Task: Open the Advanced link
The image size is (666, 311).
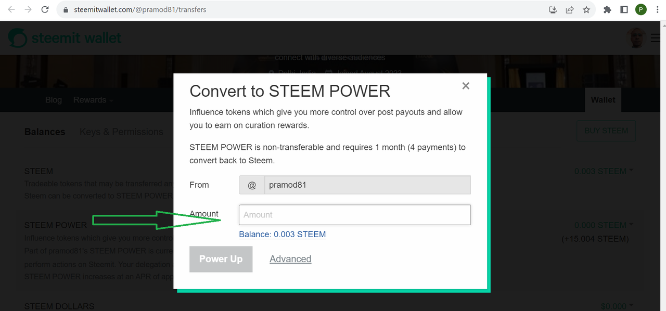Action: 290,259
